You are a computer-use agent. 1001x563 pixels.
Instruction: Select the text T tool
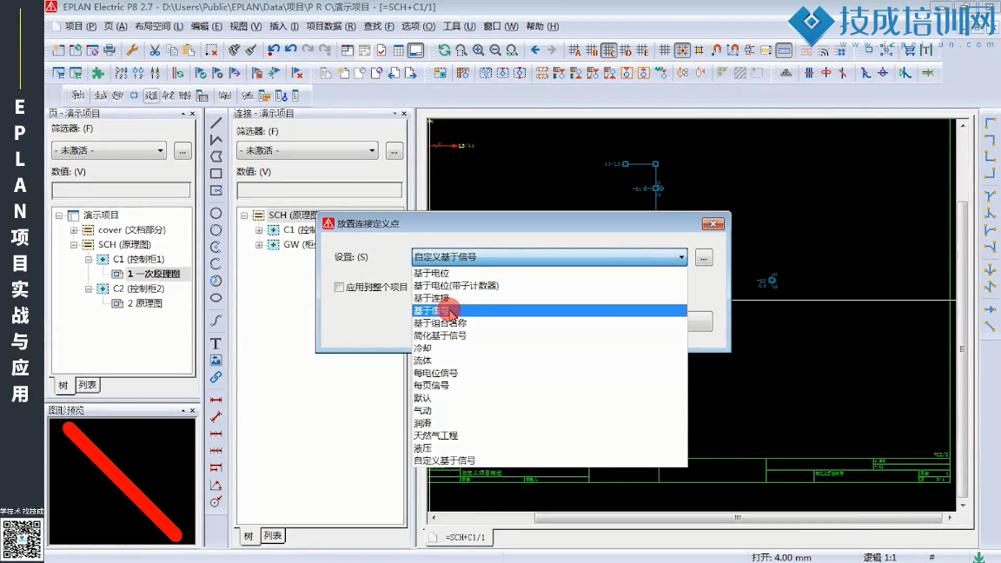pos(215,343)
